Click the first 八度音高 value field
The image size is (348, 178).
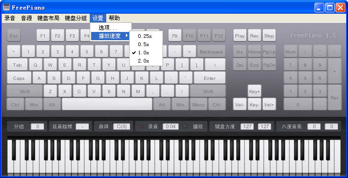314,126
